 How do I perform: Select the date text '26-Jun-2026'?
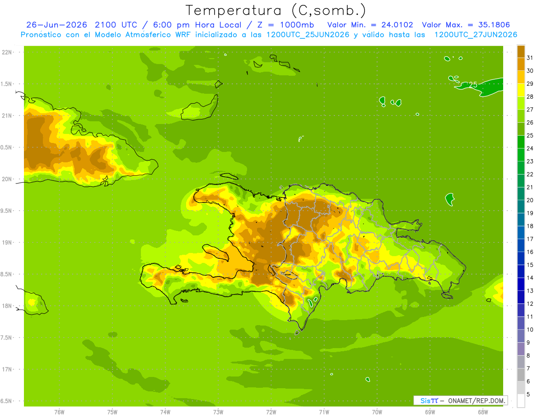coord(57,25)
